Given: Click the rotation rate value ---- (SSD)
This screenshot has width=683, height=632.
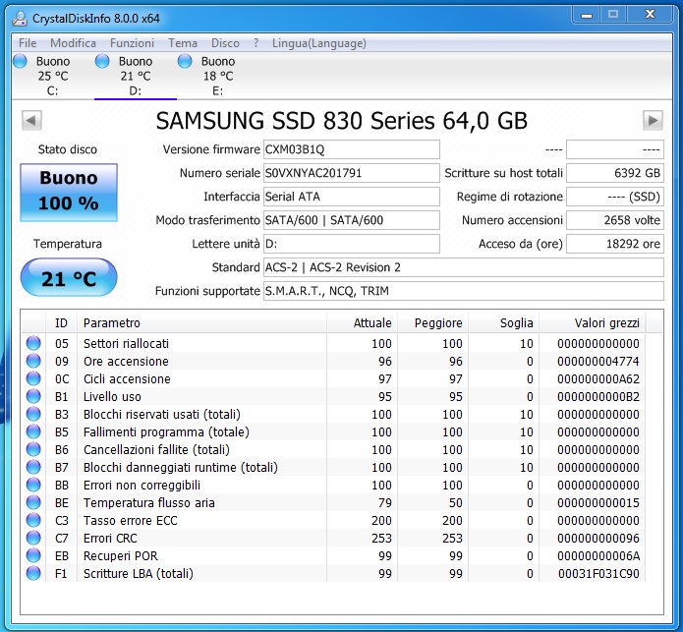Looking at the screenshot, I should 615,197.
